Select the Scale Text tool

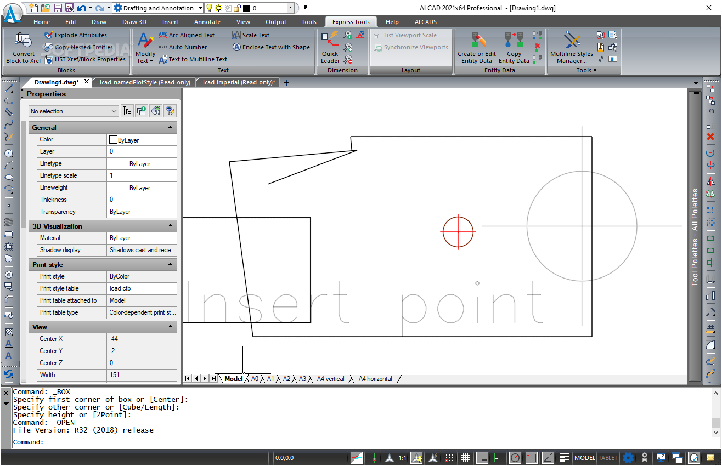pos(251,35)
